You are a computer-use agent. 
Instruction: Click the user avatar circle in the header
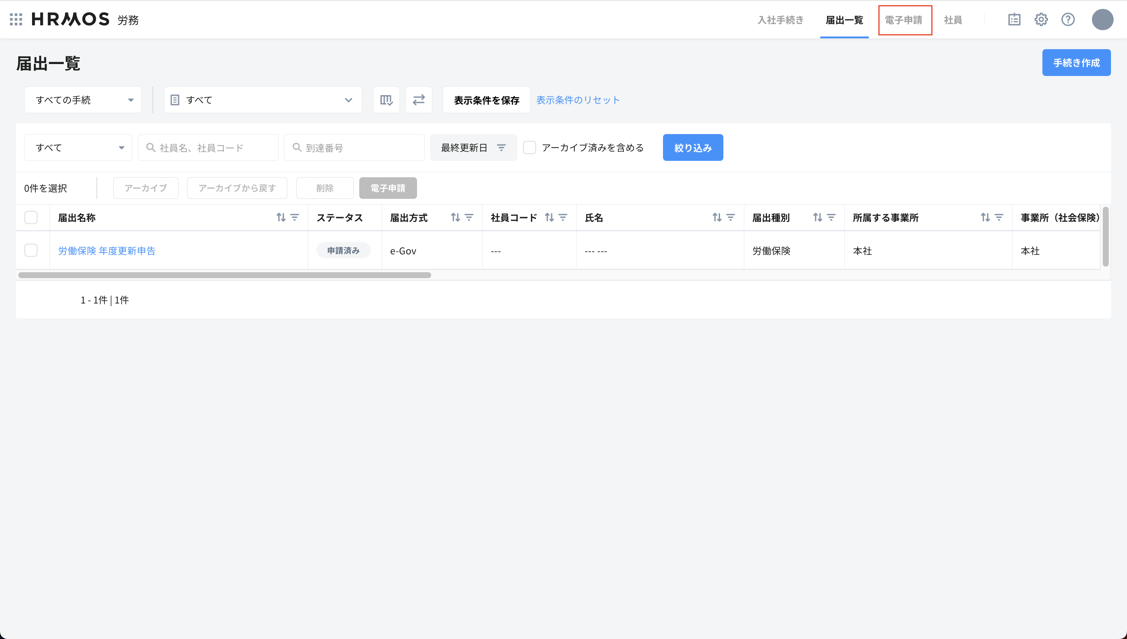1103,19
